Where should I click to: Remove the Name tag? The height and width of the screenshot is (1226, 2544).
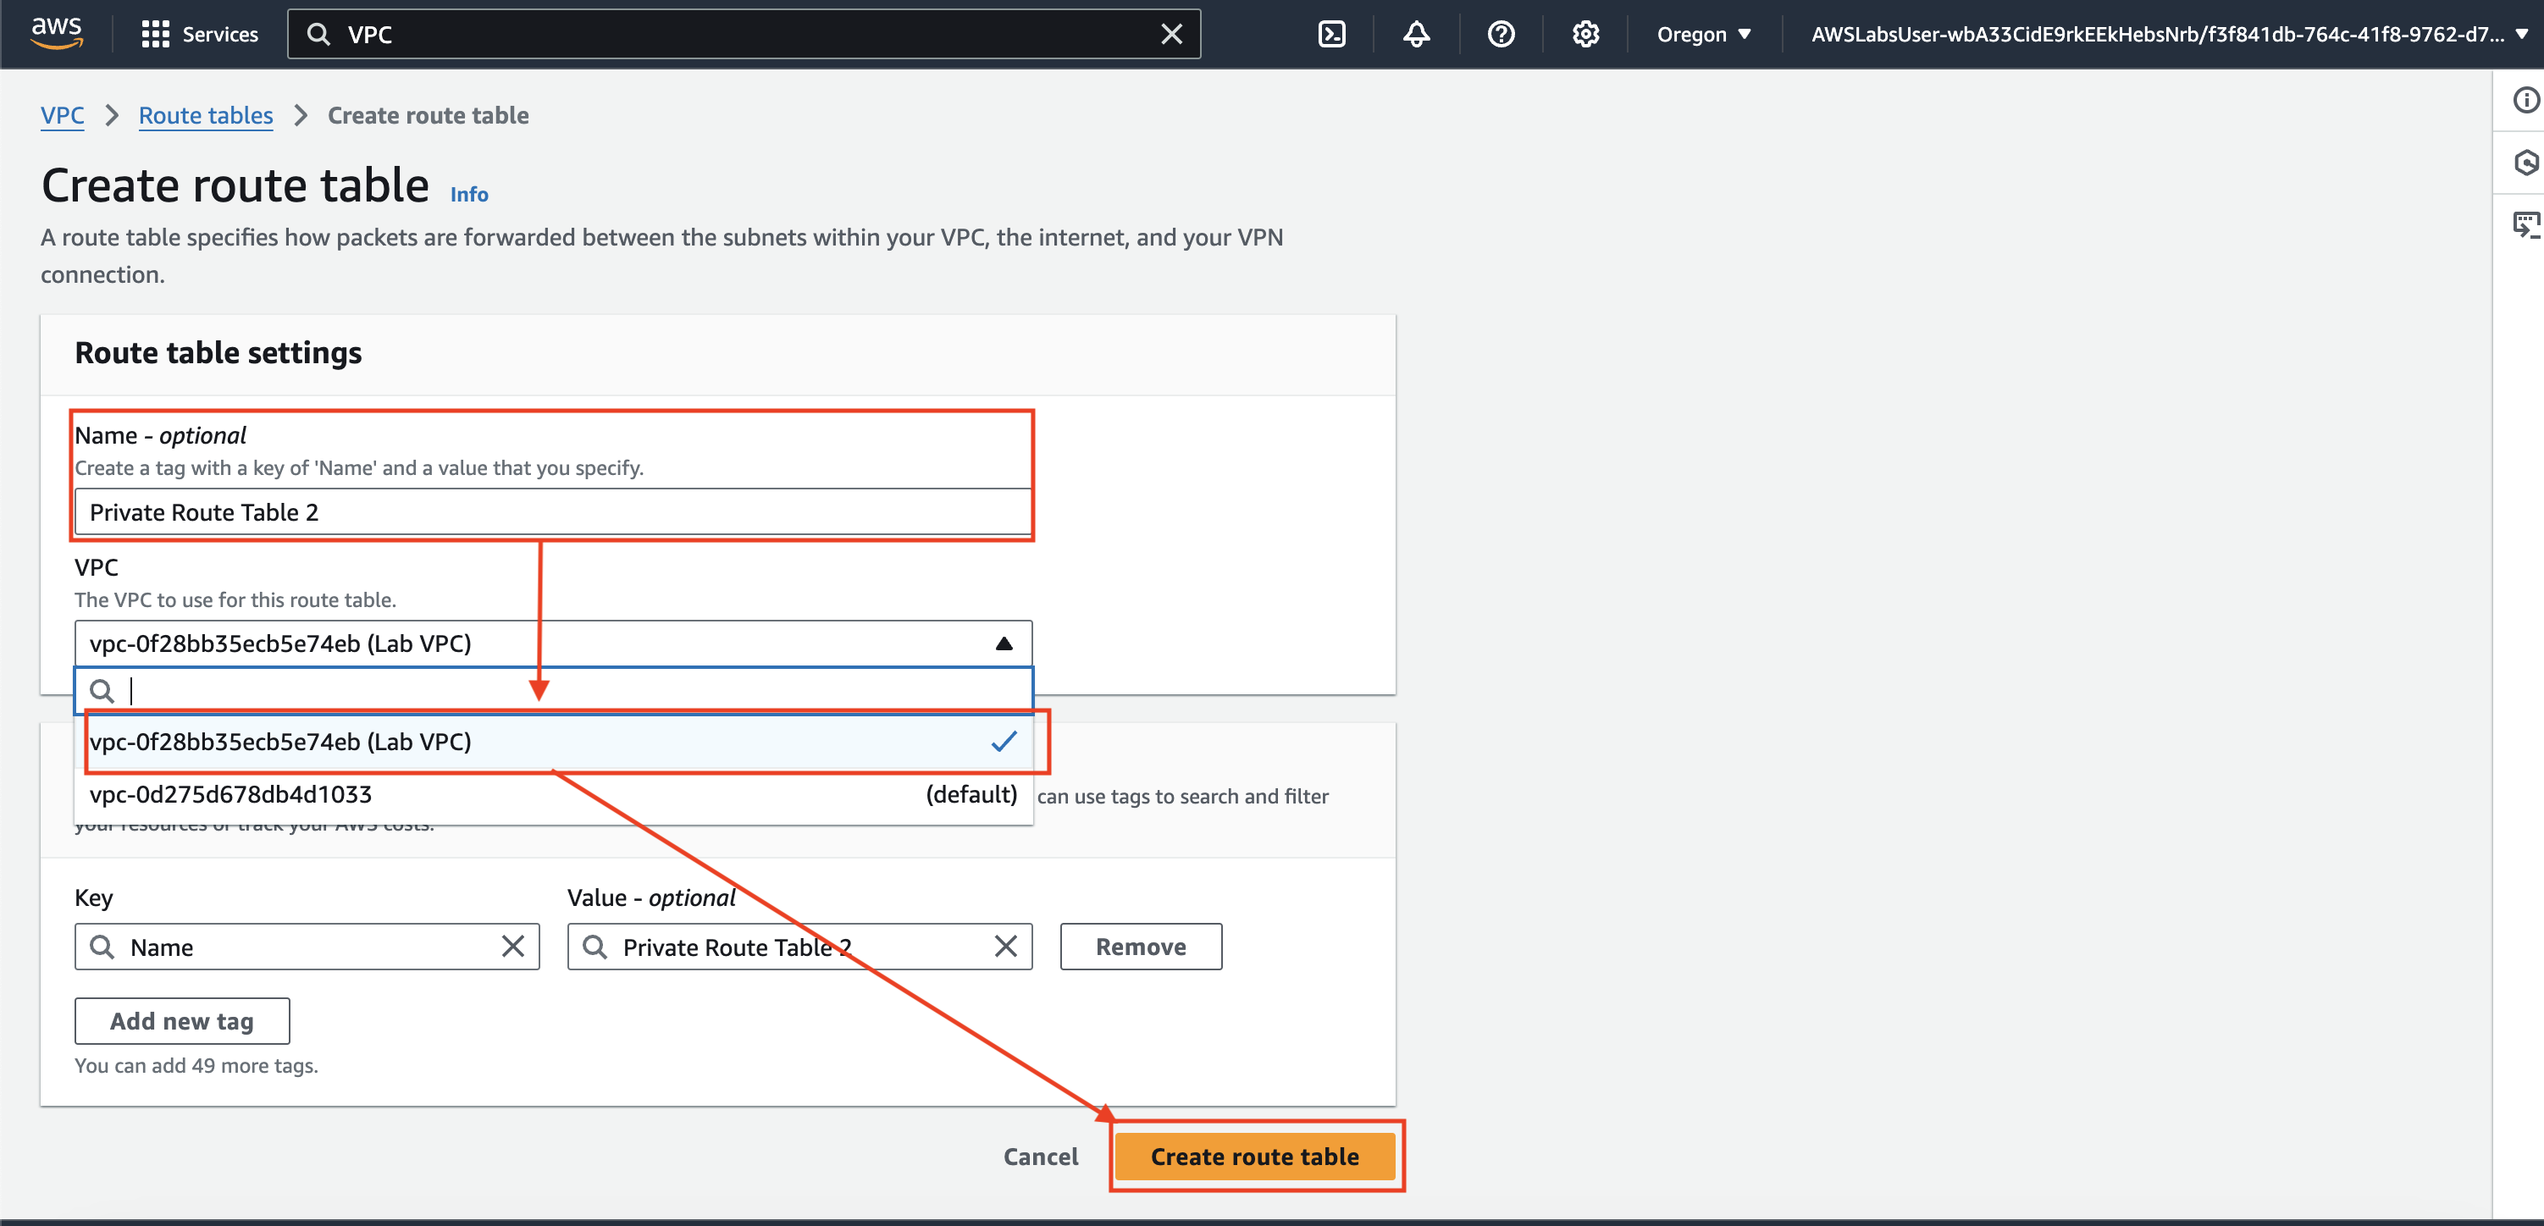pos(1141,947)
